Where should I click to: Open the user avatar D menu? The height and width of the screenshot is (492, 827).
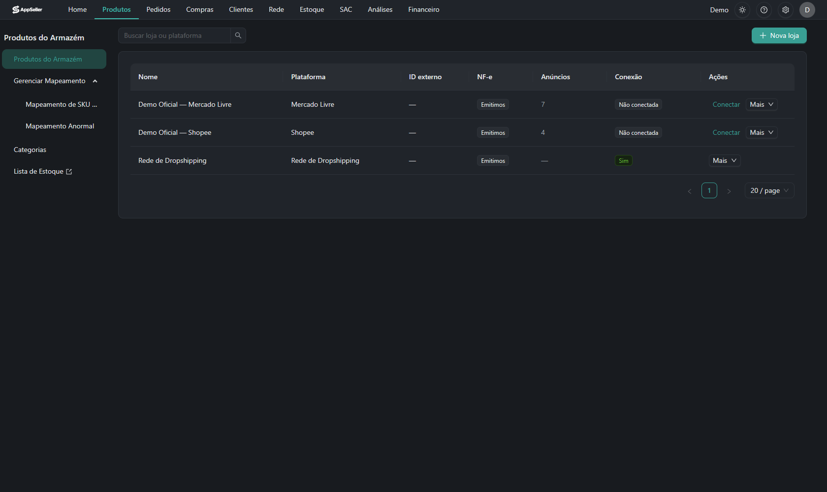807,10
